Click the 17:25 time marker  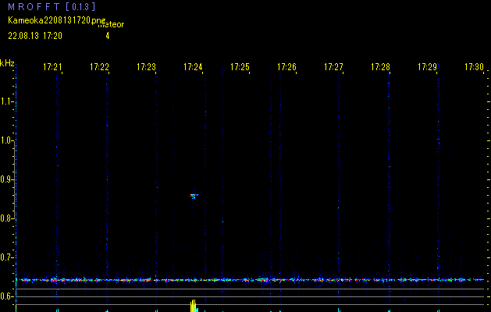240,67
